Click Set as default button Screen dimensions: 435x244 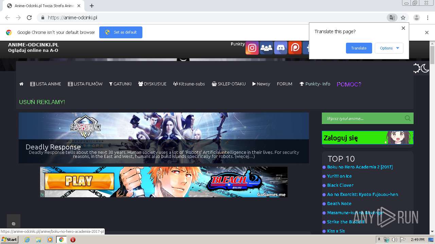pos(121,32)
